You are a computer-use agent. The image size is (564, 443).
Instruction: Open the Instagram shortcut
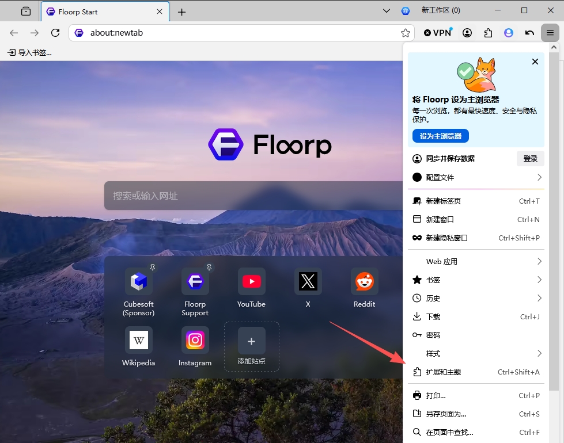(195, 347)
